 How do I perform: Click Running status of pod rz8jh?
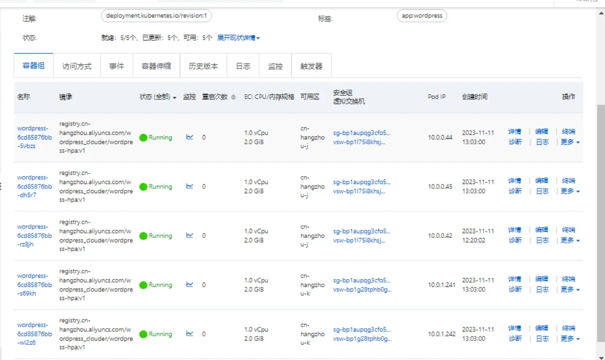tap(156, 236)
